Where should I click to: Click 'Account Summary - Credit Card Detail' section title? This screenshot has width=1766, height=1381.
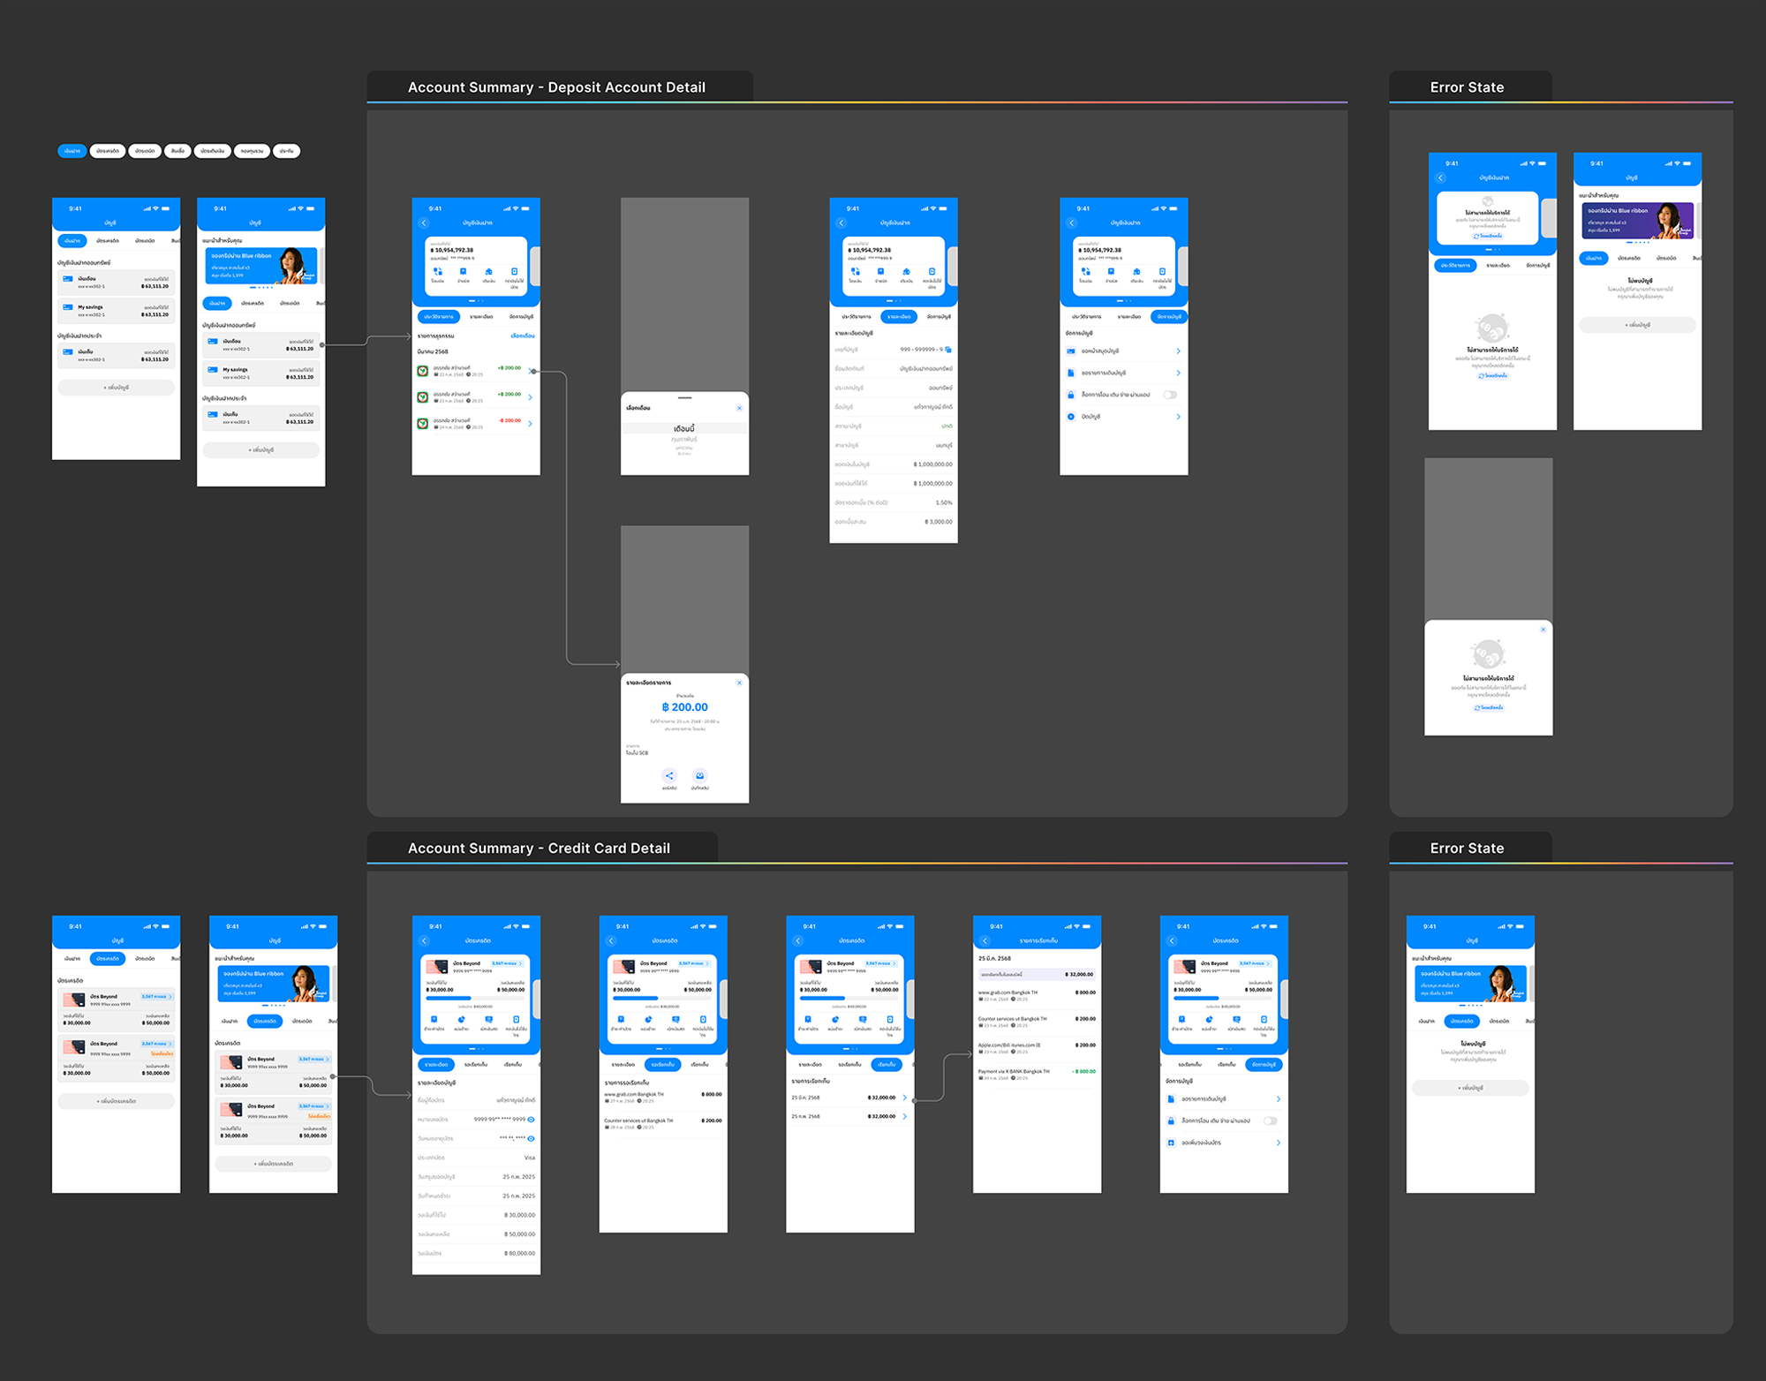coord(539,849)
